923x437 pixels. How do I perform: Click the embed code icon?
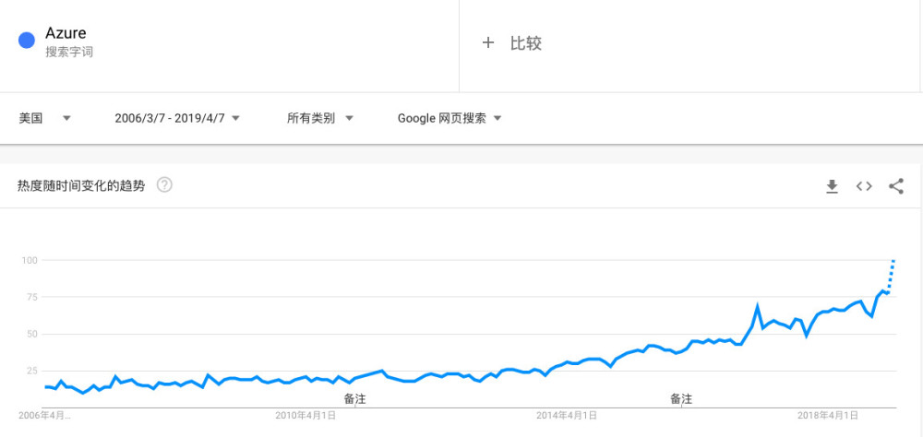(x=864, y=186)
